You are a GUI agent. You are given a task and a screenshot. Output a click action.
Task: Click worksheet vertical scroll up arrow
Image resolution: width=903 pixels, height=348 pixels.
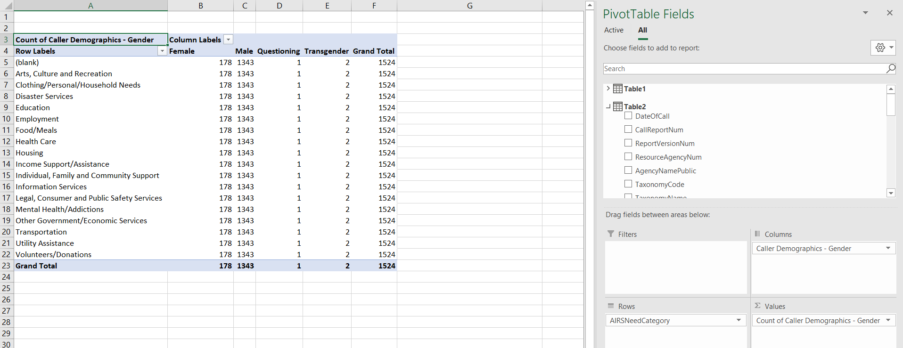point(590,5)
